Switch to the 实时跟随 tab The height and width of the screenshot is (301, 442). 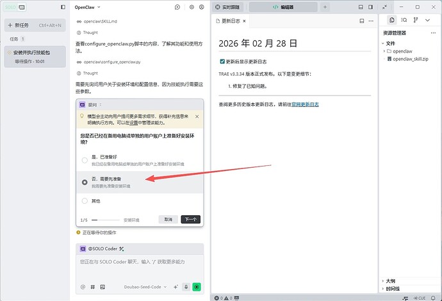[x=229, y=7]
